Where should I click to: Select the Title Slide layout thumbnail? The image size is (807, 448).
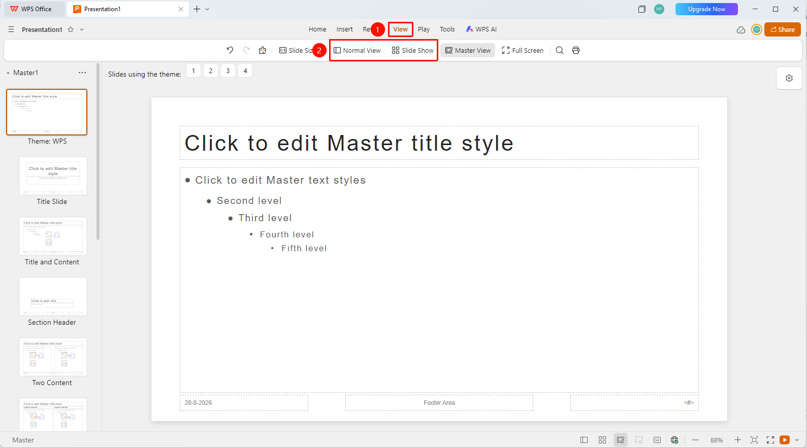tap(53, 176)
